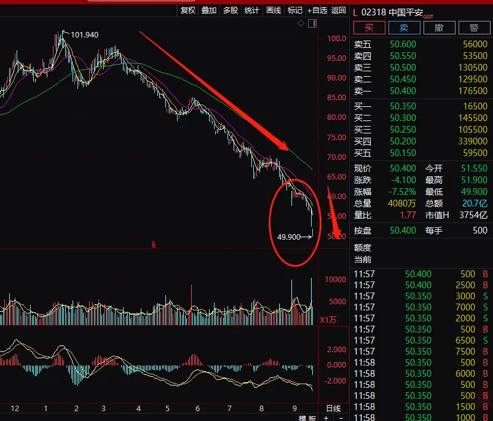Zoom out chart with minus button
493x421 pixels.
(x=341, y=418)
